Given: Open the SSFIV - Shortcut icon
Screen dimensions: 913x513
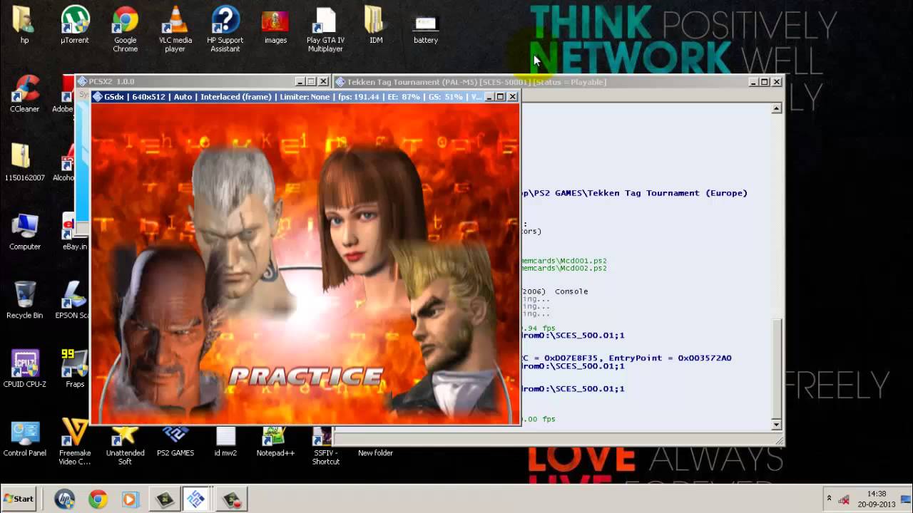Looking at the screenshot, I should (x=325, y=446).
